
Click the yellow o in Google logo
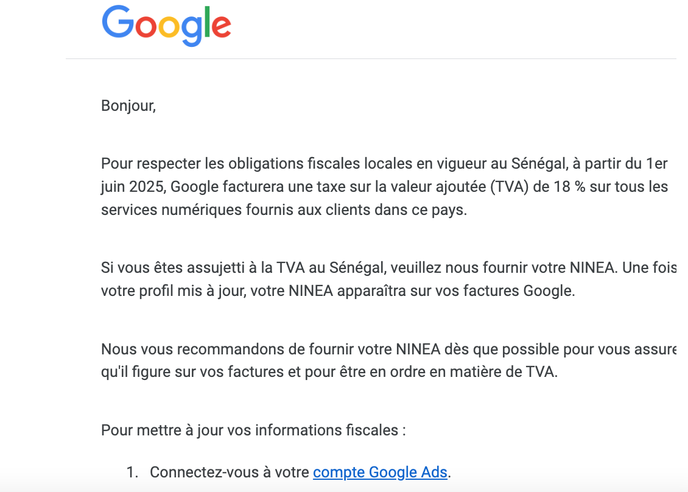(171, 27)
